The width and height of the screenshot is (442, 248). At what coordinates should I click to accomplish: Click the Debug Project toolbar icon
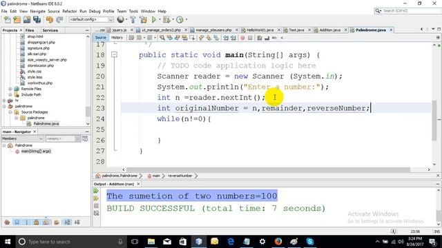[166, 20]
